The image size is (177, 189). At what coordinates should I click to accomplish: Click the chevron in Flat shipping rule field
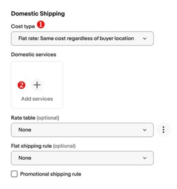pyautogui.click(x=144, y=158)
